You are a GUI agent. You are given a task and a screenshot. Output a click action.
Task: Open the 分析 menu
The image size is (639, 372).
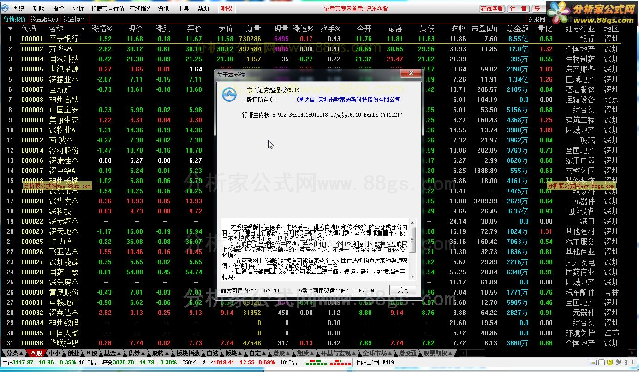tap(78, 8)
